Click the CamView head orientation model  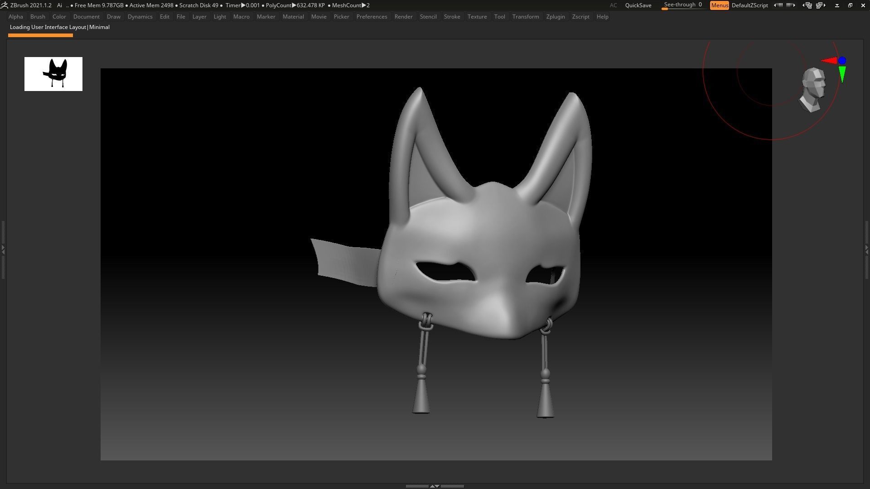(813, 90)
